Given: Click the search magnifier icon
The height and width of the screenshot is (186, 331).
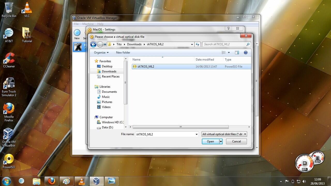Looking at the screenshot, I should pos(248,44).
